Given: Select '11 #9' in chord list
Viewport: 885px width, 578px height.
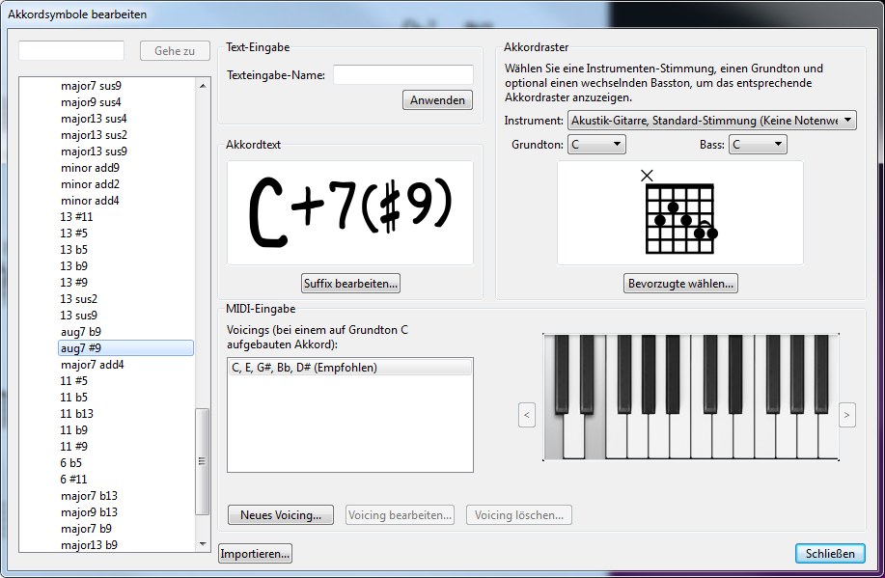Looking at the screenshot, I should click(74, 446).
